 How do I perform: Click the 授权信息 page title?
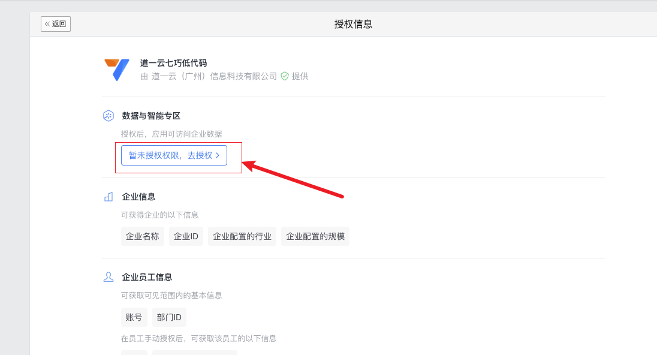[x=354, y=24]
